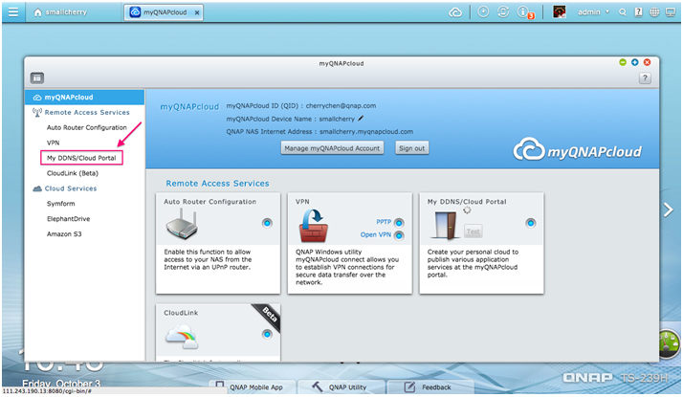Go to smallcherry home desktop tab

pos(61,12)
